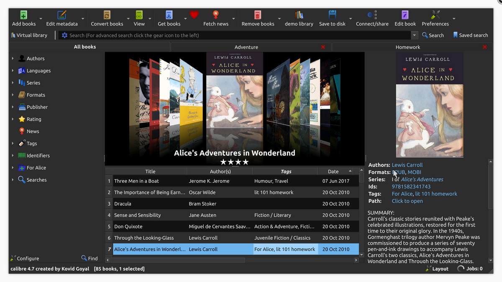Expand the Publisher tree arrow
This screenshot has width=502, height=282.
tap(13, 107)
